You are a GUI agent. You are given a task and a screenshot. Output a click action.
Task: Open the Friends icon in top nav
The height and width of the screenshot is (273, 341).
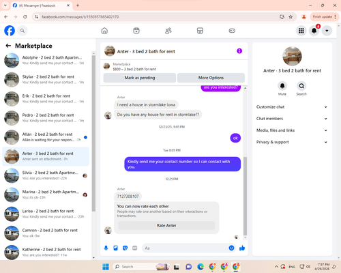168,31
